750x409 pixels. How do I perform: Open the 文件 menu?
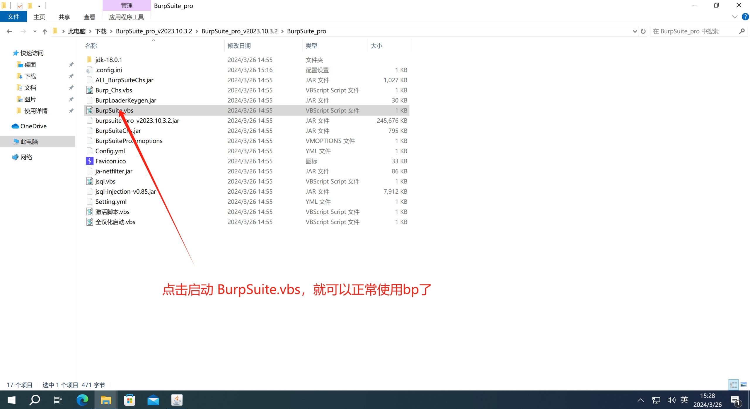[13, 17]
